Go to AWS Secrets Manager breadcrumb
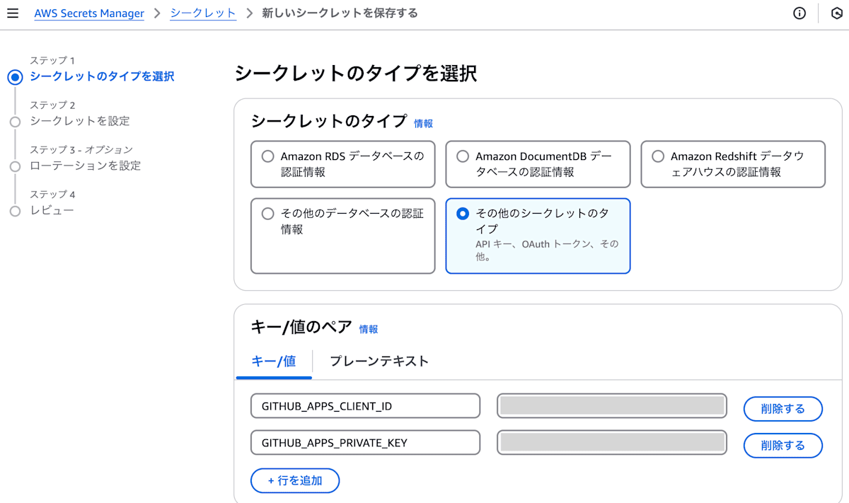Screen dimensions: 849x503 coord(89,13)
